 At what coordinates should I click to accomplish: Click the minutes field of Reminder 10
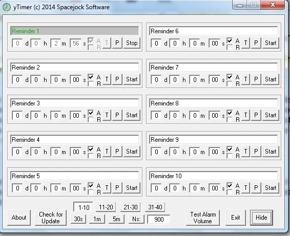click(x=195, y=188)
